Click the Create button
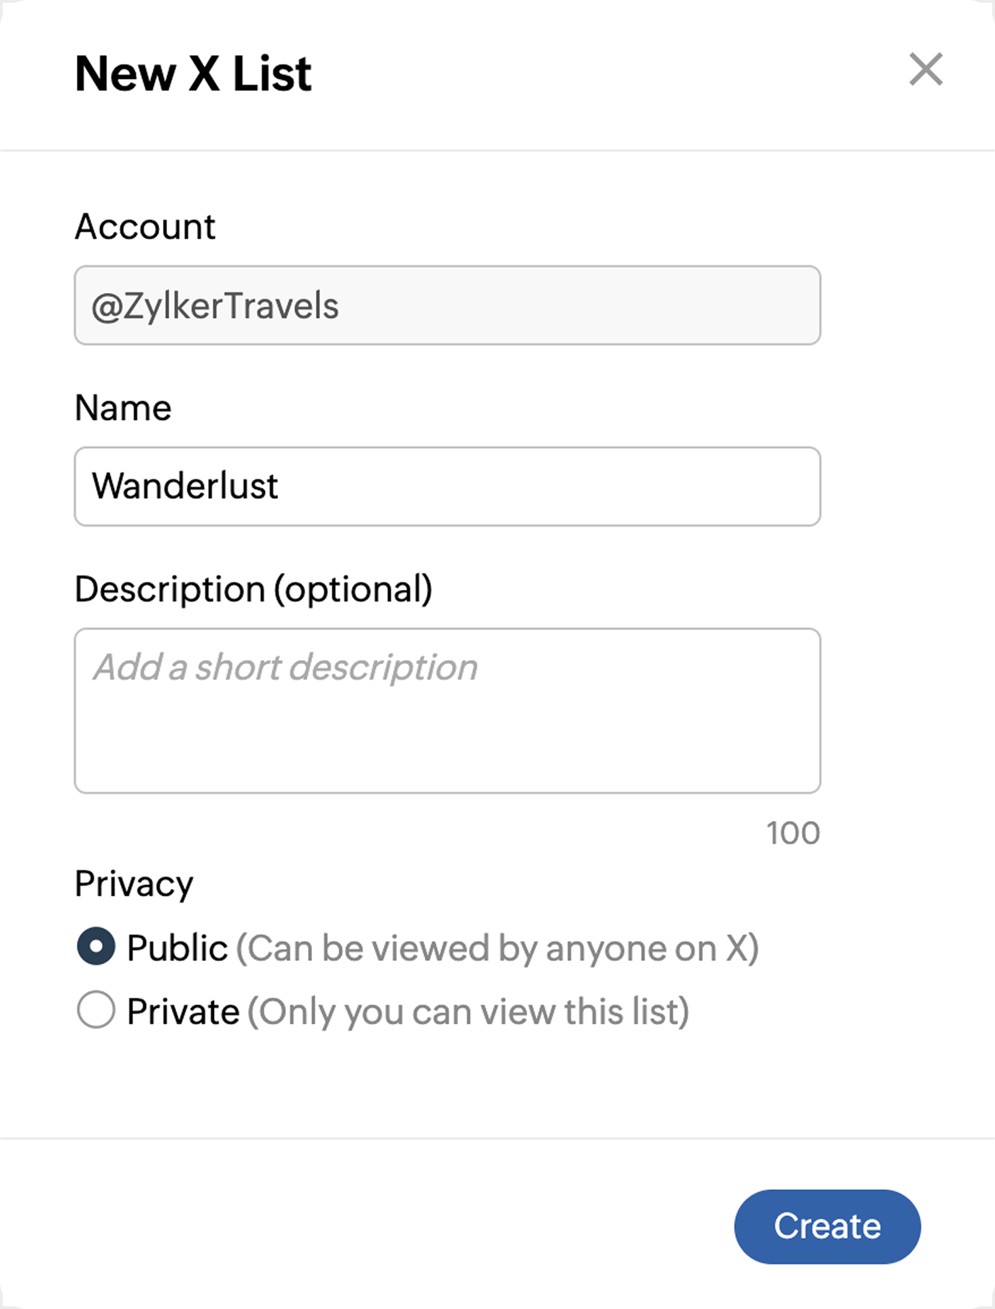Screen dimensions: 995x1309 (x=827, y=1227)
